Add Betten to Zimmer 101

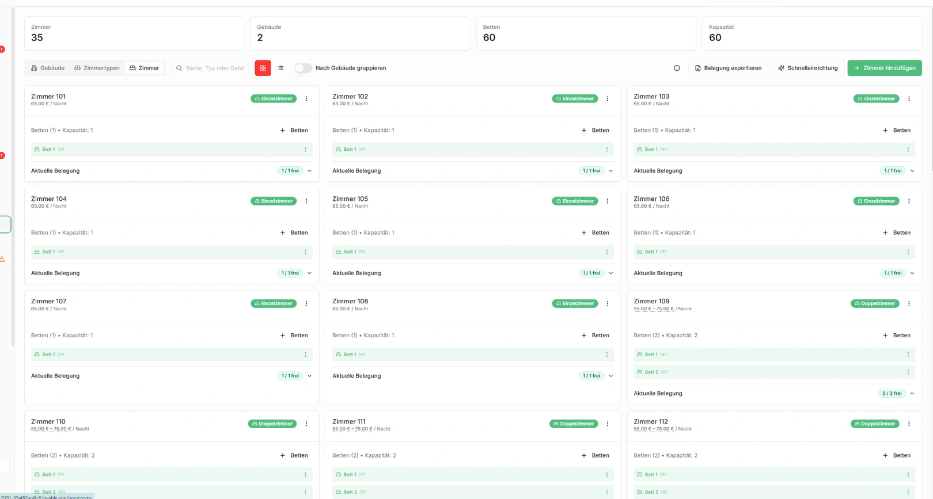(x=294, y=131)
